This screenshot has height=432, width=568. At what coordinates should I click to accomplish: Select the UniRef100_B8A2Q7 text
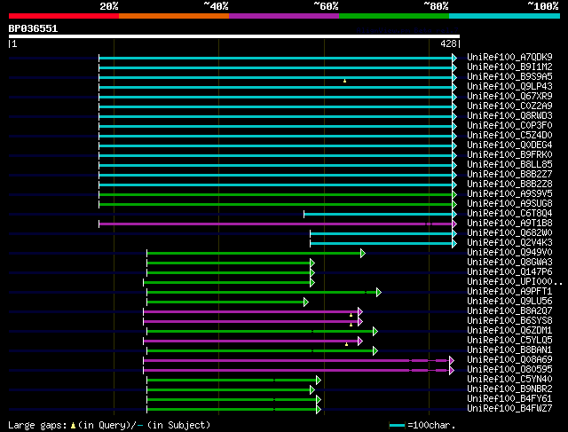coord(509,311)
